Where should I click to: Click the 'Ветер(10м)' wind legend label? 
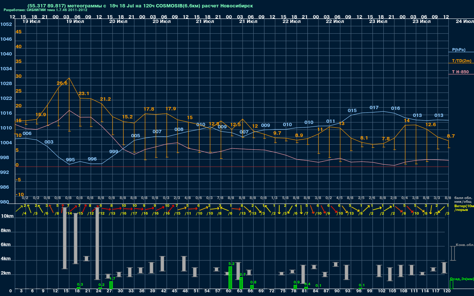[464, 206]
